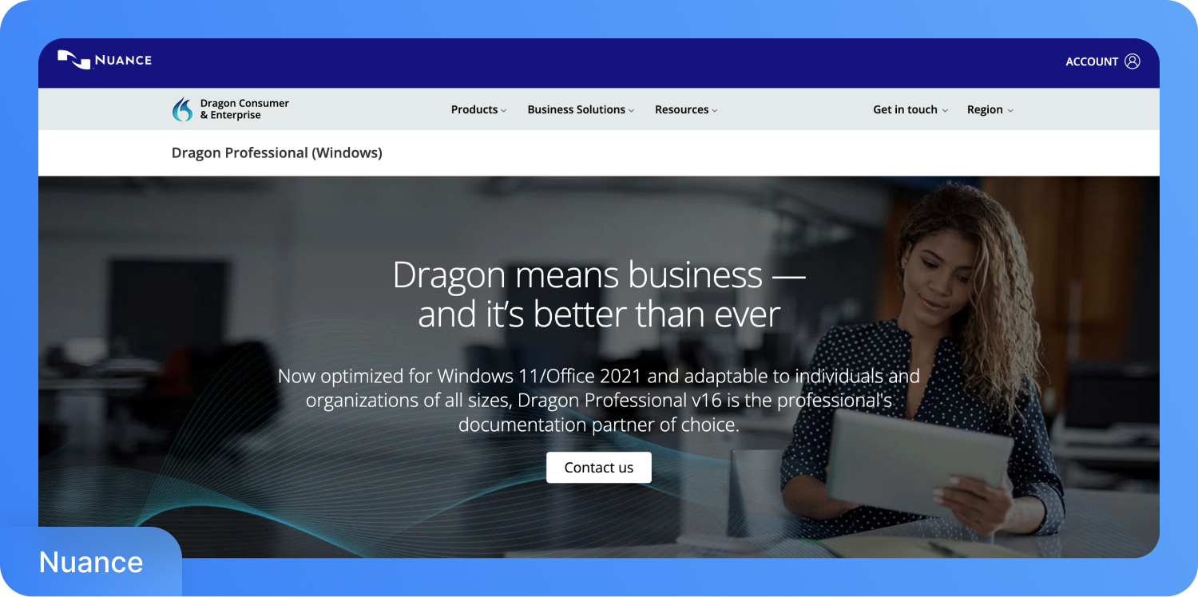
Task: Open the Account profile icon
Action: click(1133, 60)
